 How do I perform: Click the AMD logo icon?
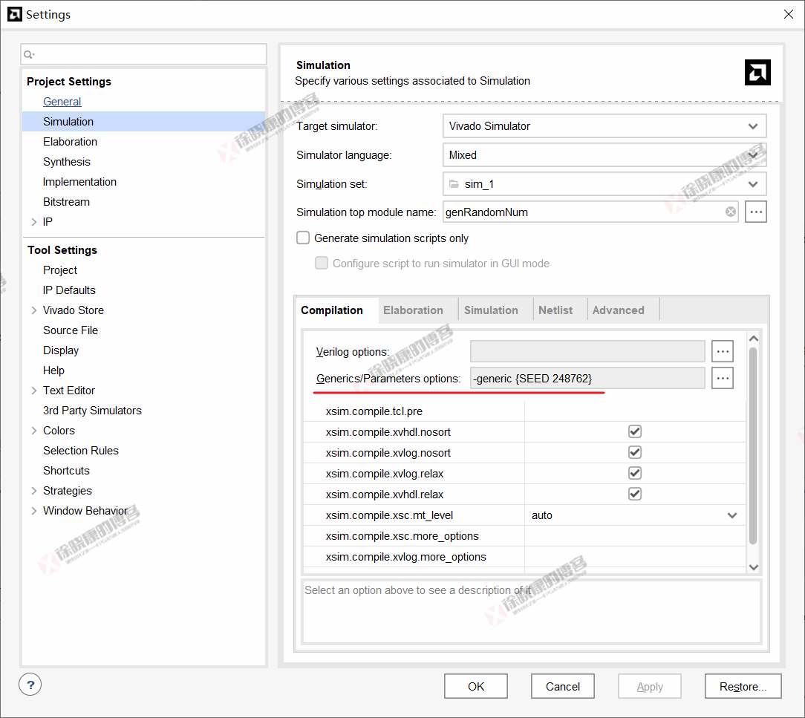click(x=757, y=73)
